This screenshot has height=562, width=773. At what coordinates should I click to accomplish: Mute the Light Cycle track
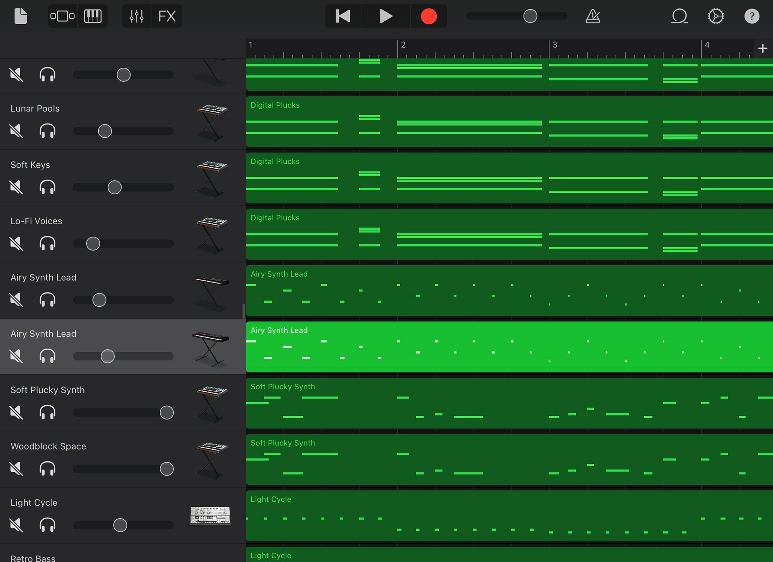tap(16, 525)
